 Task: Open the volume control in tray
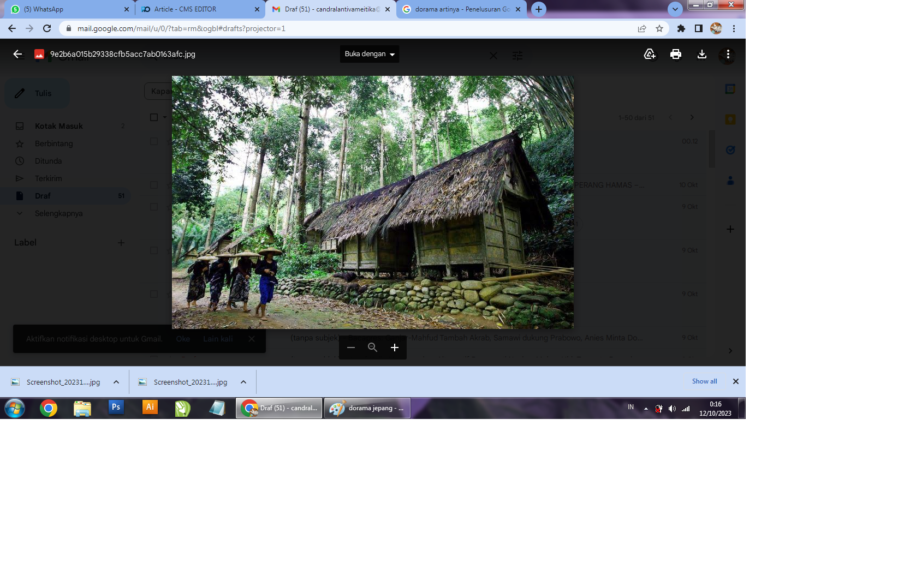(672, 409)
